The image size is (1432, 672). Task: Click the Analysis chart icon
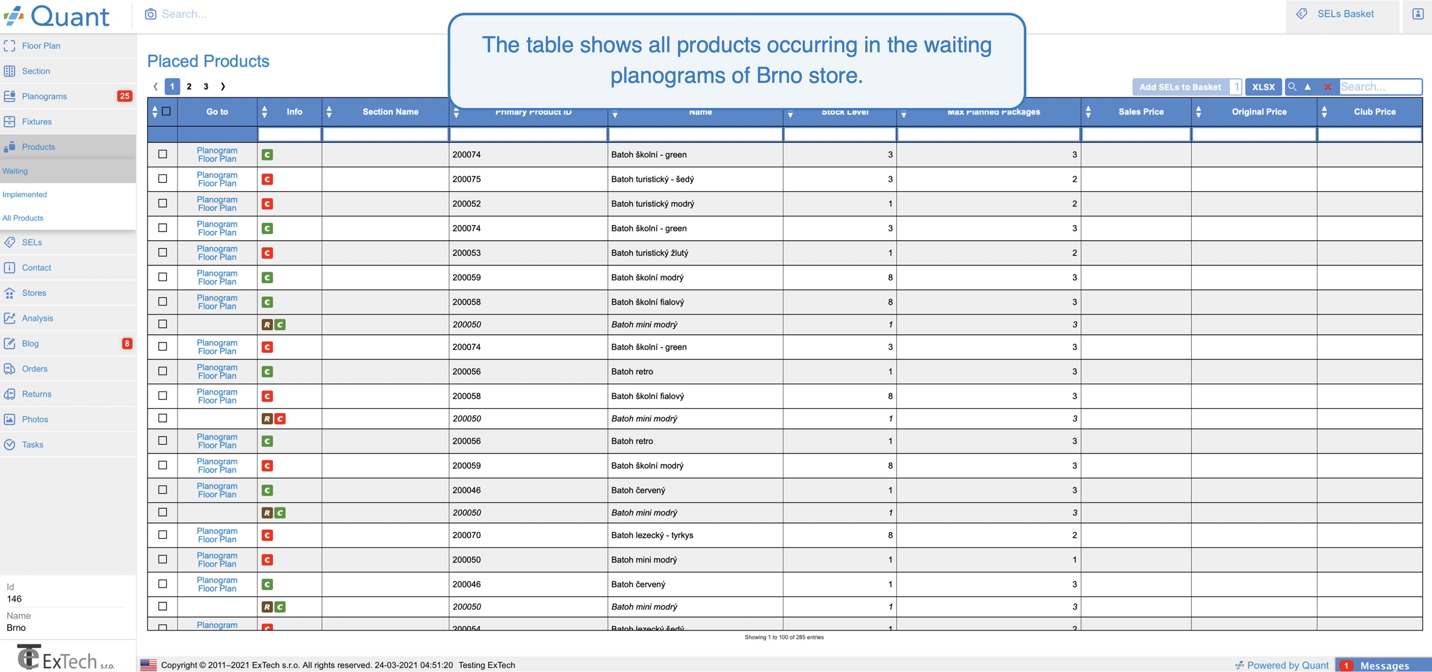9,318
